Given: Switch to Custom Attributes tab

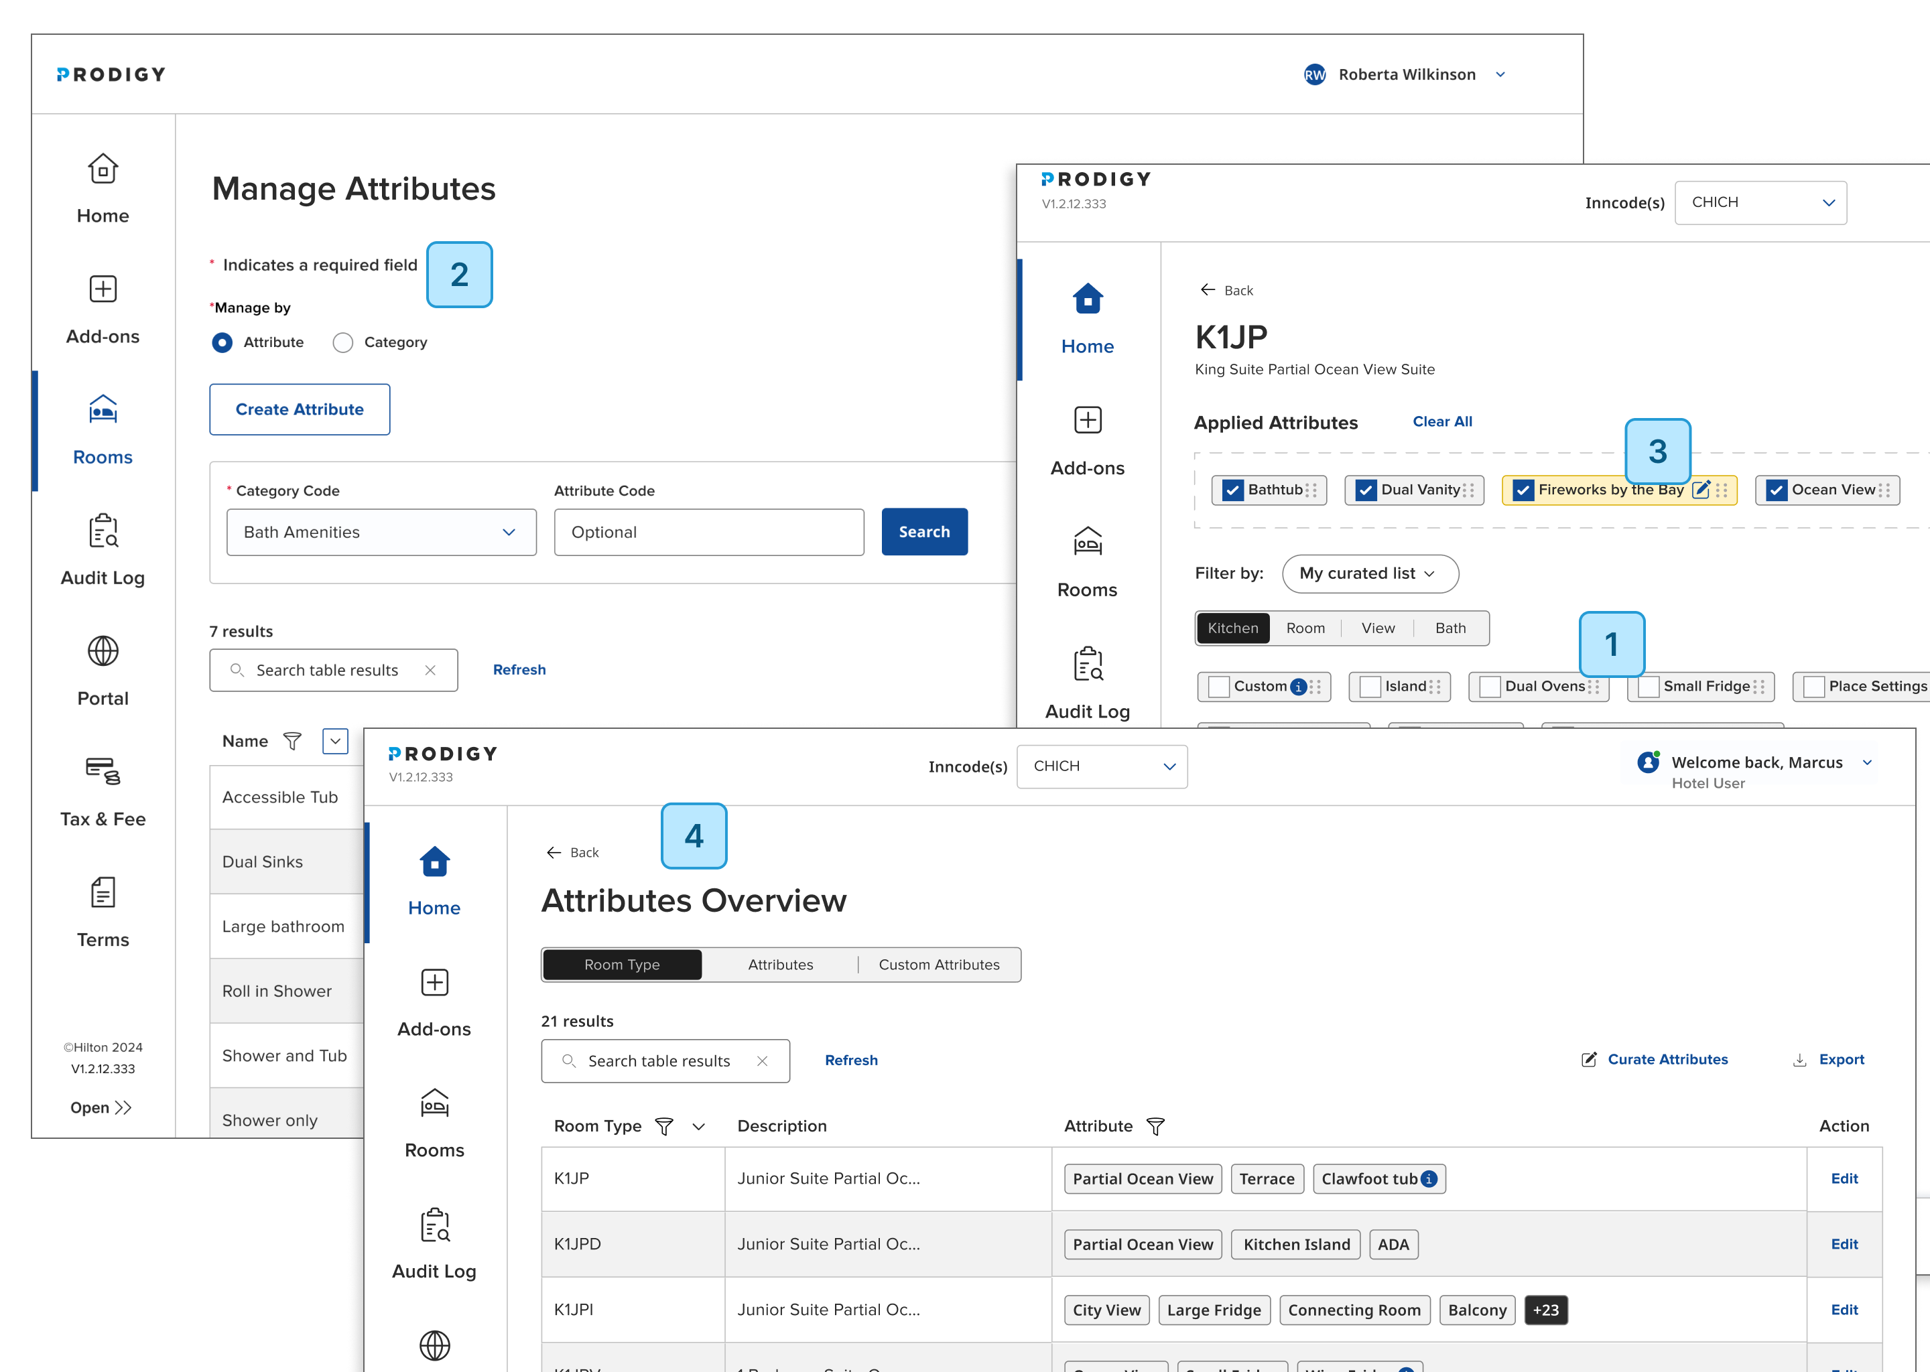Looking at the screenshot, I should [938, 965].
